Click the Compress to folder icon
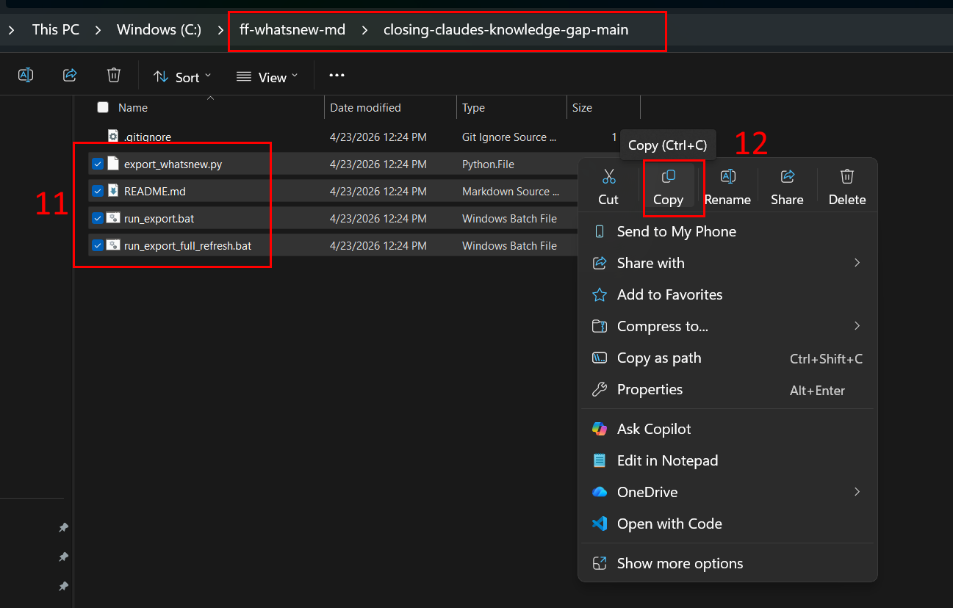Image resolution: width=953 pixels, height=608 pixels. [x=600, y=326]
